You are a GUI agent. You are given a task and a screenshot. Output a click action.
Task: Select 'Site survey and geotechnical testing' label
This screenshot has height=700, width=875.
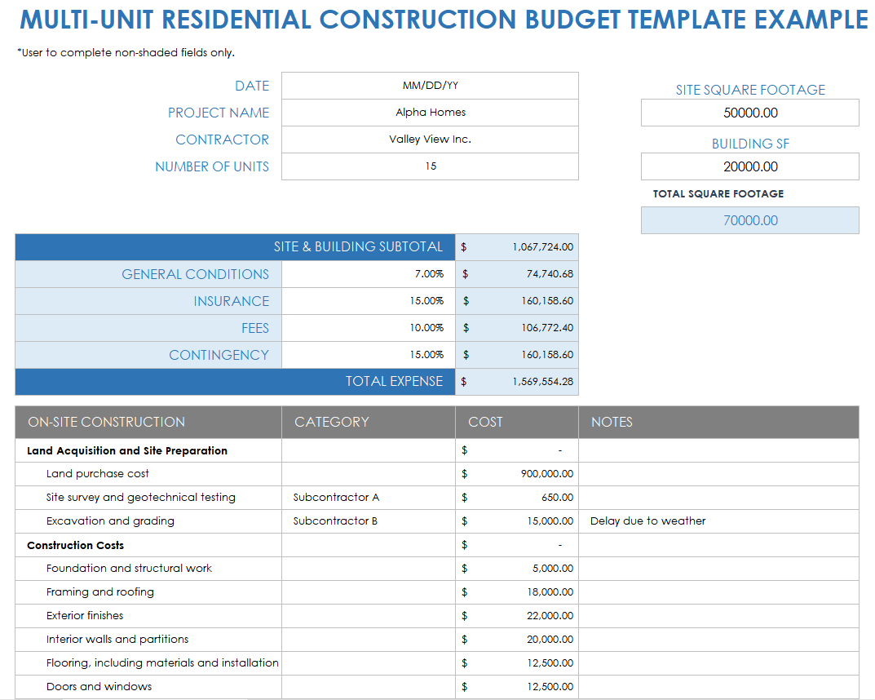click(140, 498)
